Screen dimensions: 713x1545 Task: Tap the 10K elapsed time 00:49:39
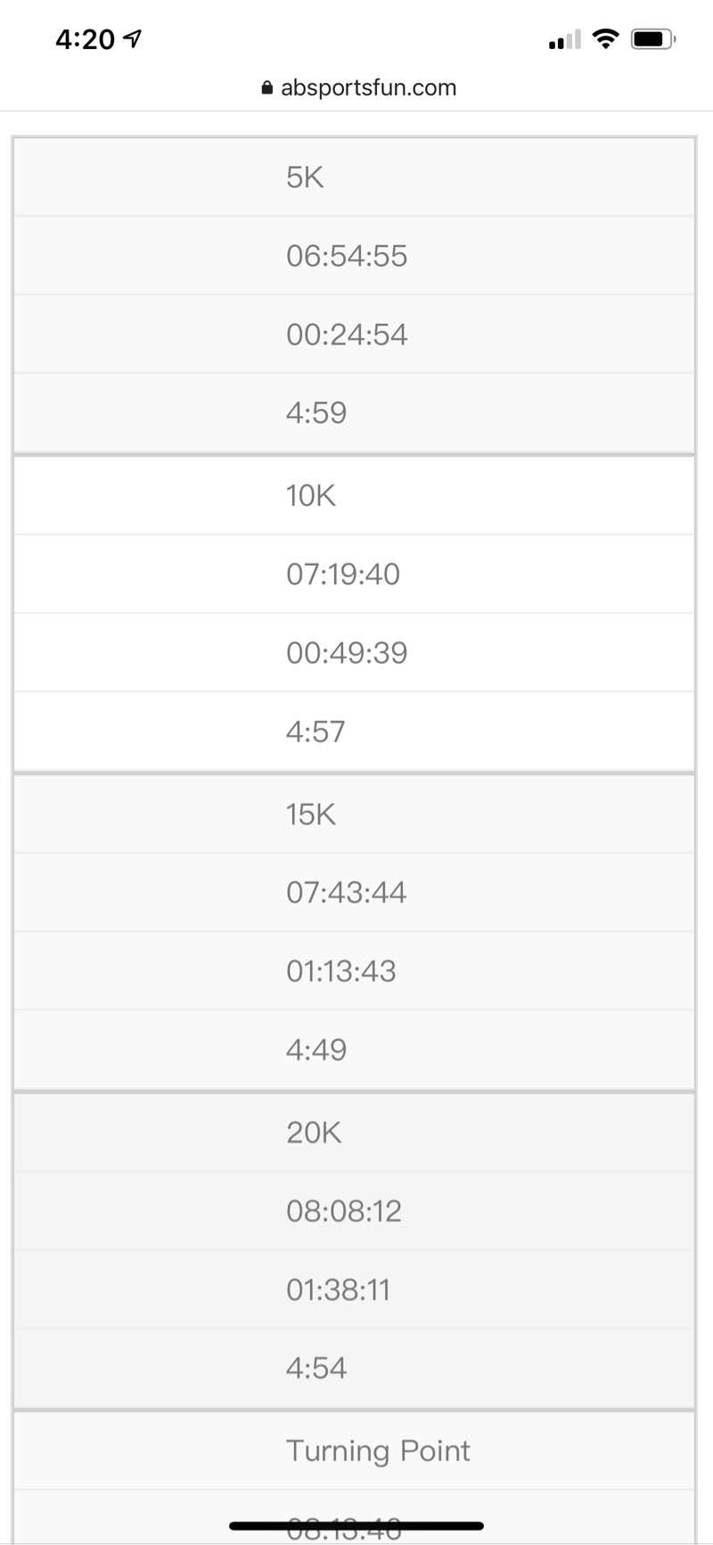[347, 653]
